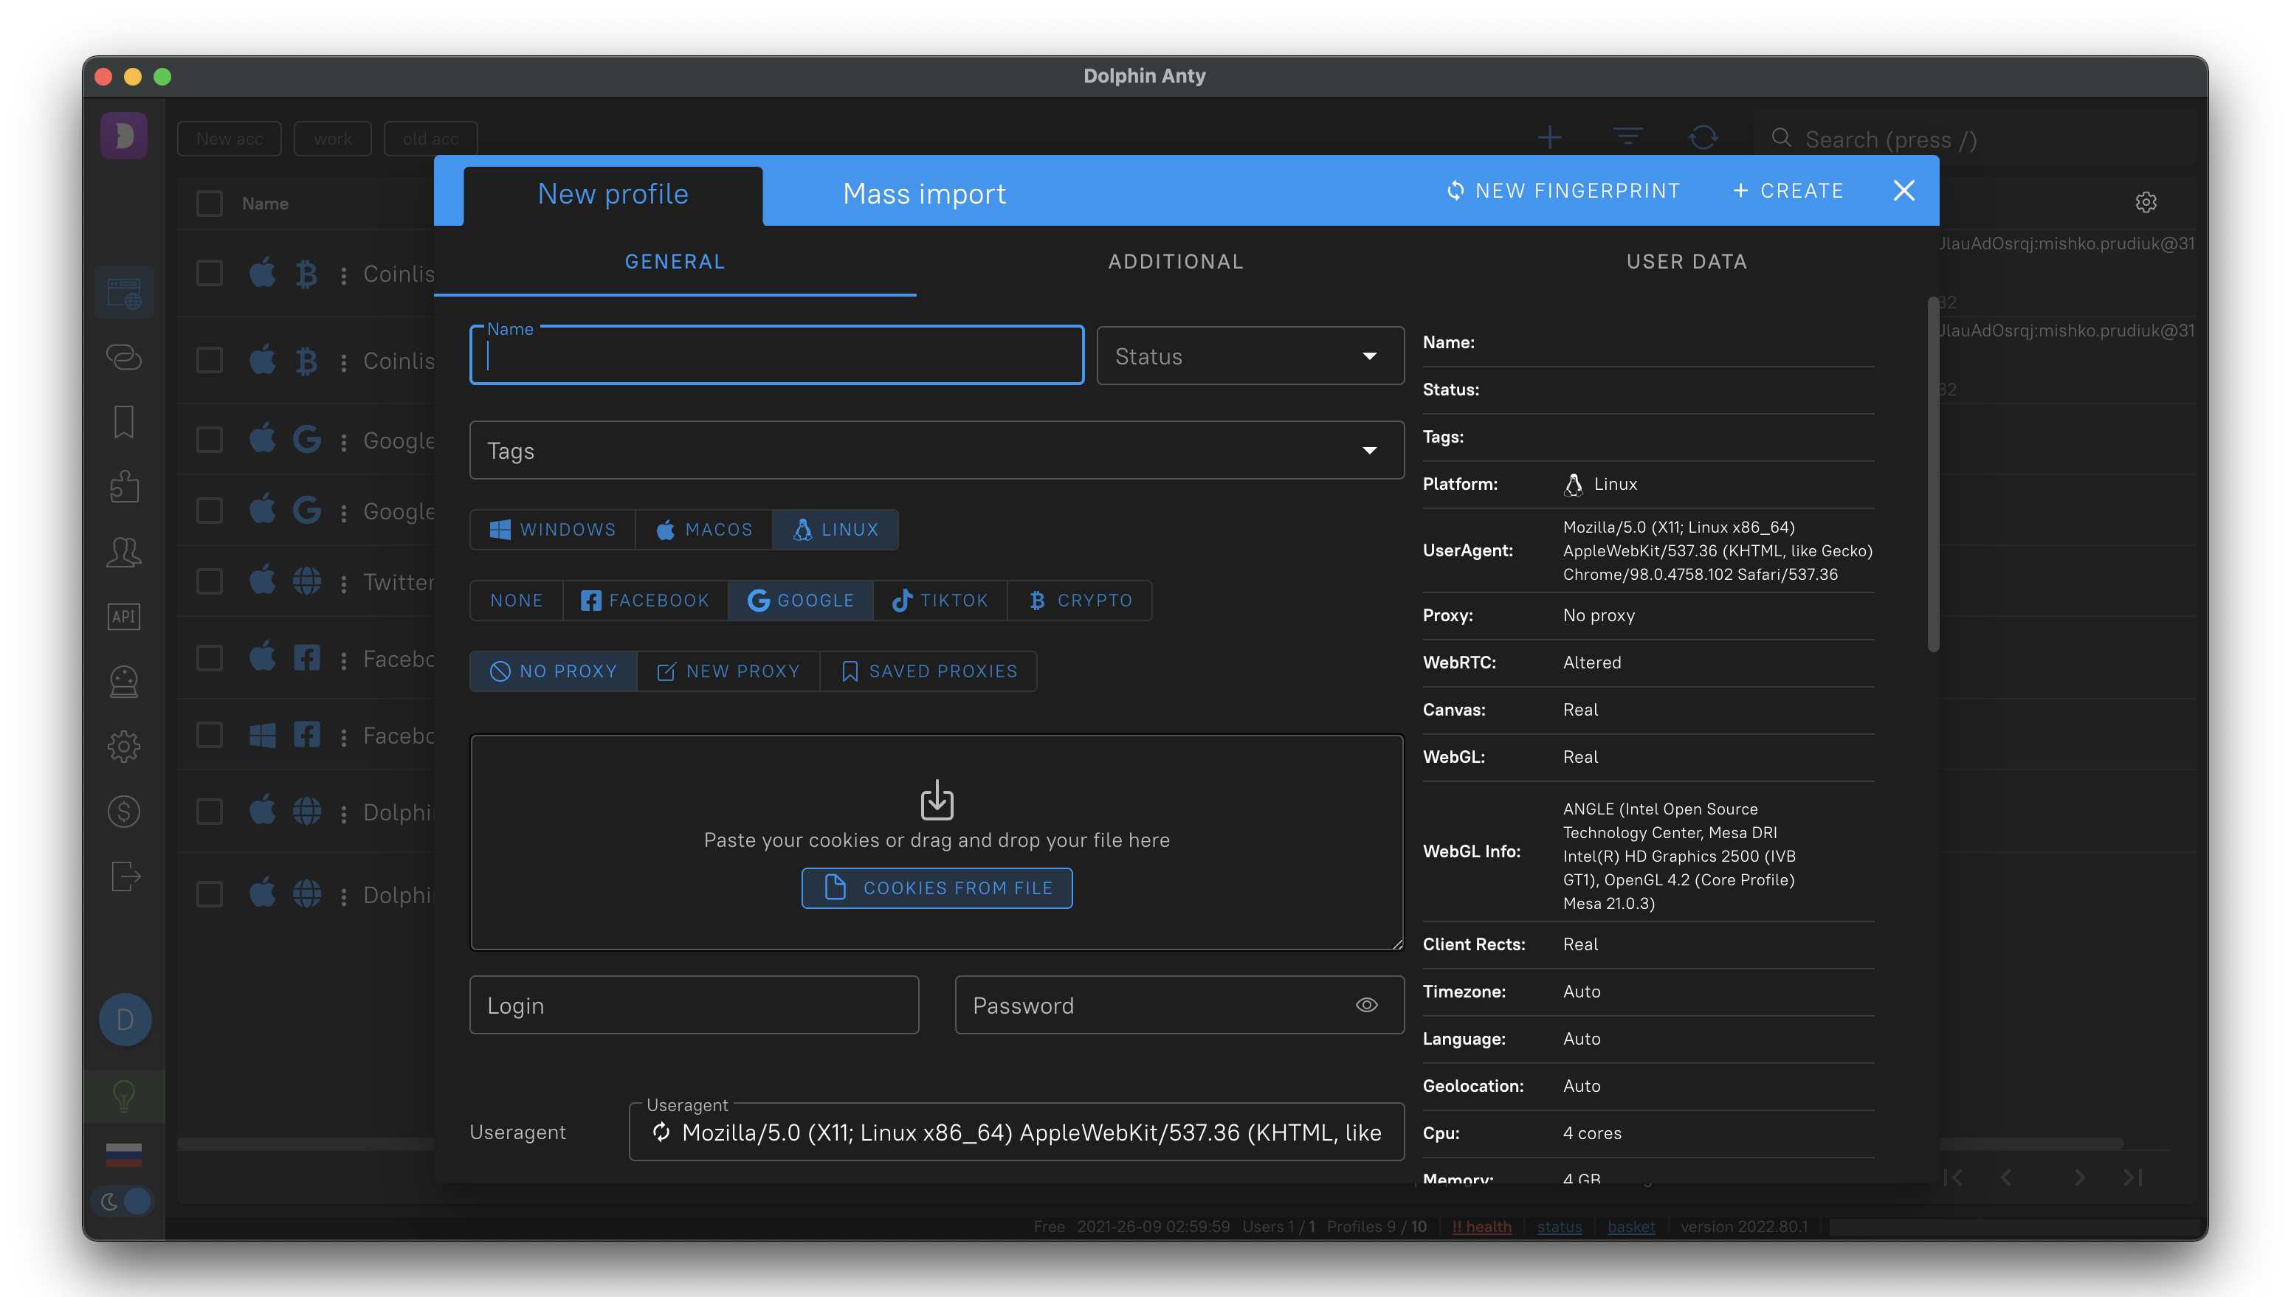Click the language flag icon
Image resolution: width=2291 pixels, height=1297 pixels.
point(124,1155)
